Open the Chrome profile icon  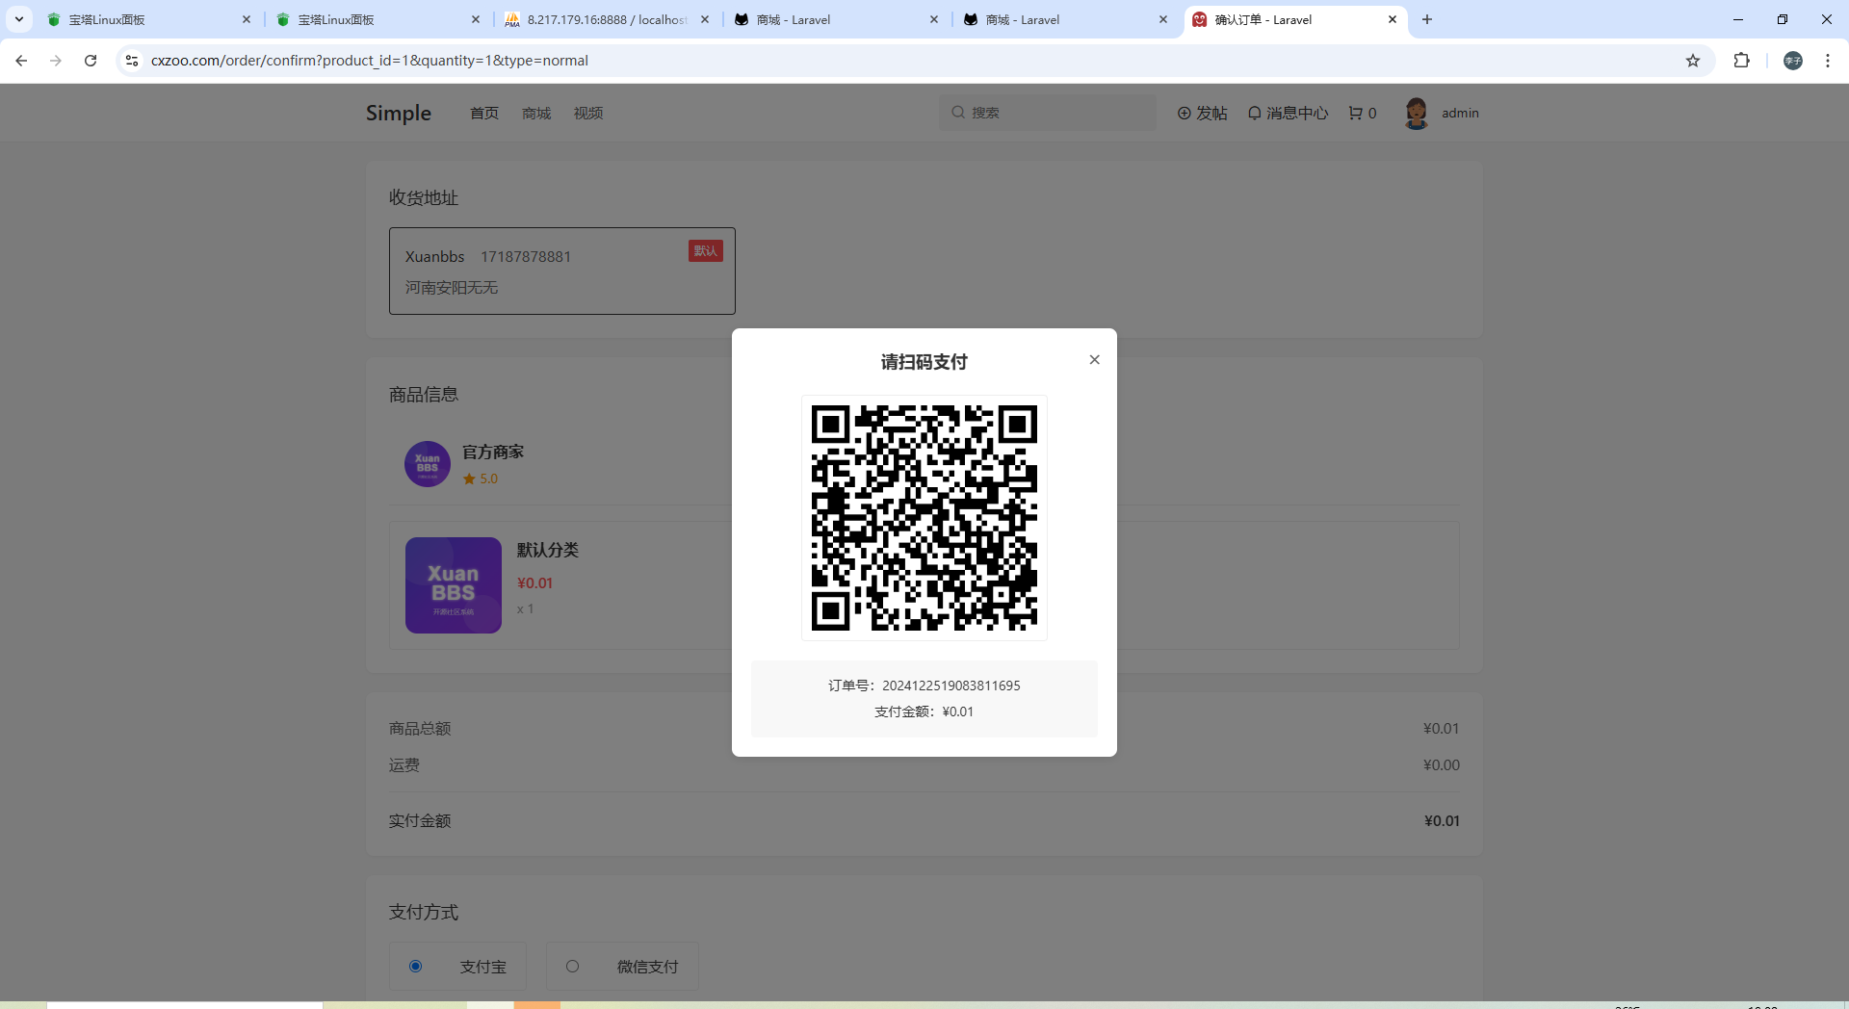pos(1793,61)
